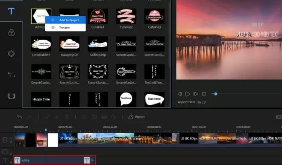
Task: Select the LittleRabbit1 text template
Action: pos(41,44)
